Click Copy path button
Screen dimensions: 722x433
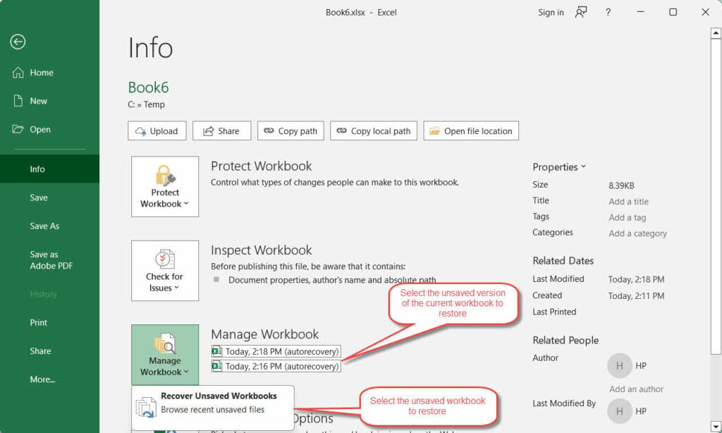pos(290,131)
